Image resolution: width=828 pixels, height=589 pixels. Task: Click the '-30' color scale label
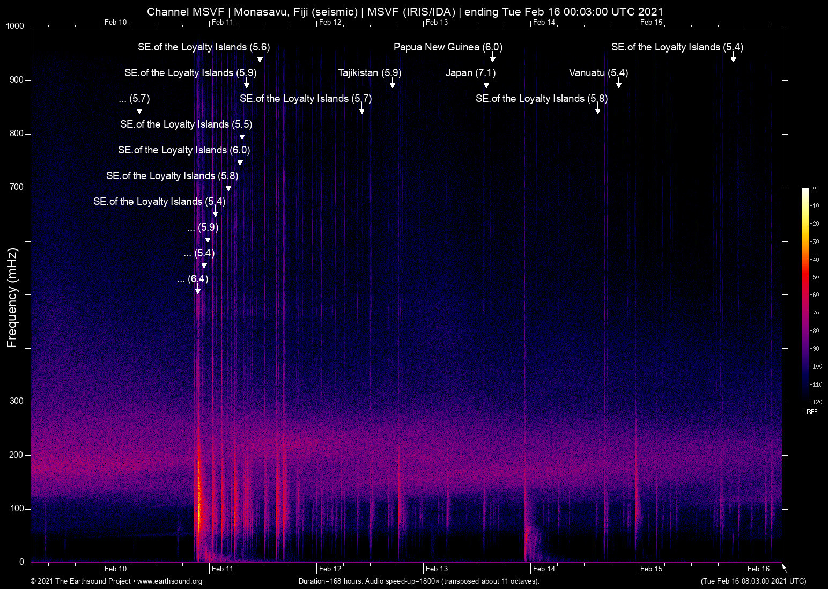coord(815,242)
